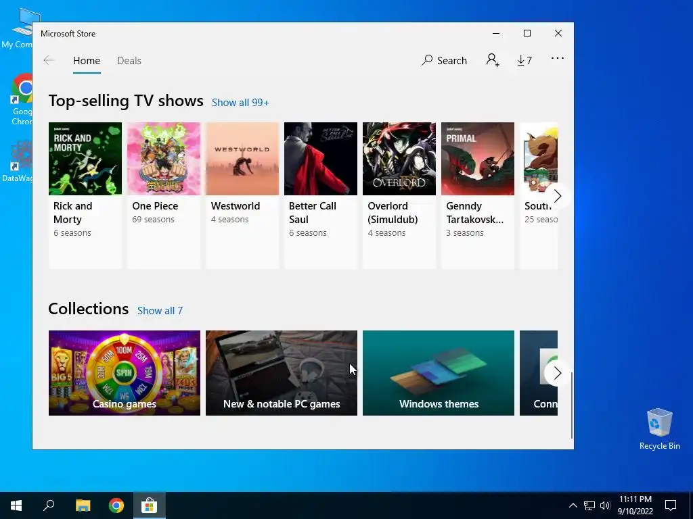Open Search in Microsoft Store
Screen dimensions: 693x519
pos(444,60)
